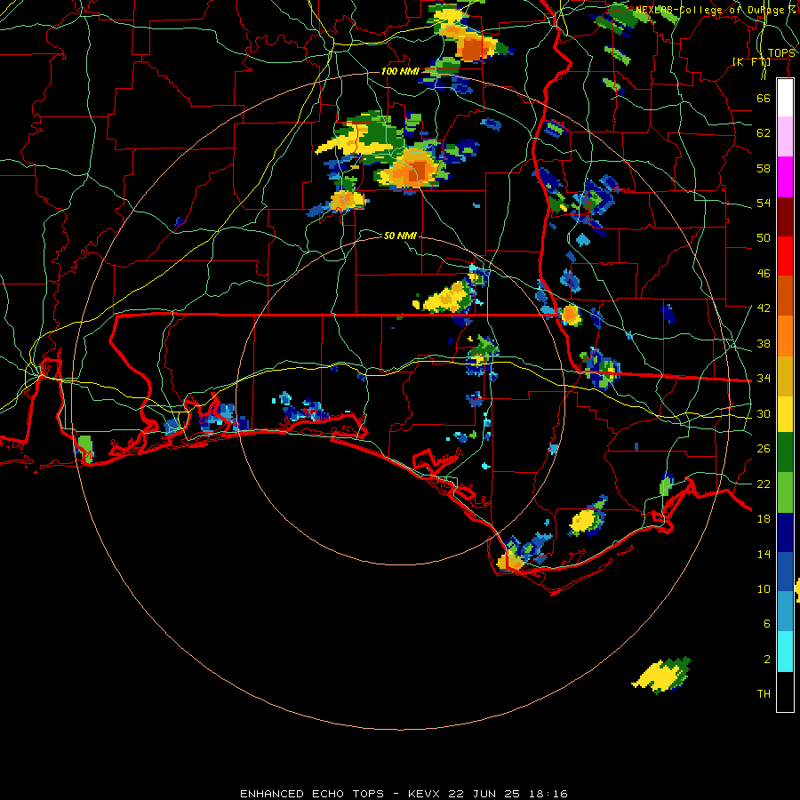Click the 'K FT' units label
The height and width of the screenshot is (800, 800).
tap(751, 62)
